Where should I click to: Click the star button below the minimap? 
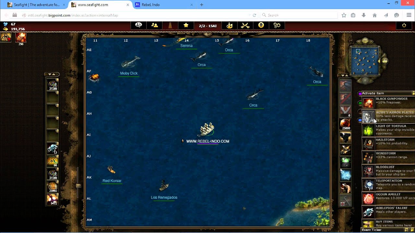coord(365,80)
